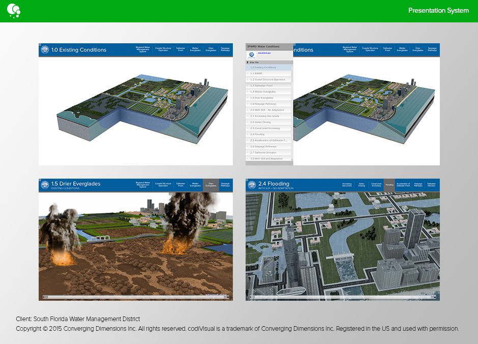This screenshot has height=344, width=478.
Task: Click the progress bar under the Flooding slide
Action: pos(342,297)
